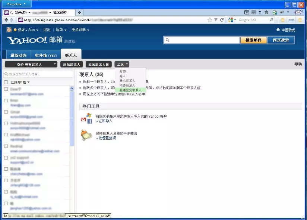
Task: Expand the 选项 options dropdown
Action: pos(61,30)
